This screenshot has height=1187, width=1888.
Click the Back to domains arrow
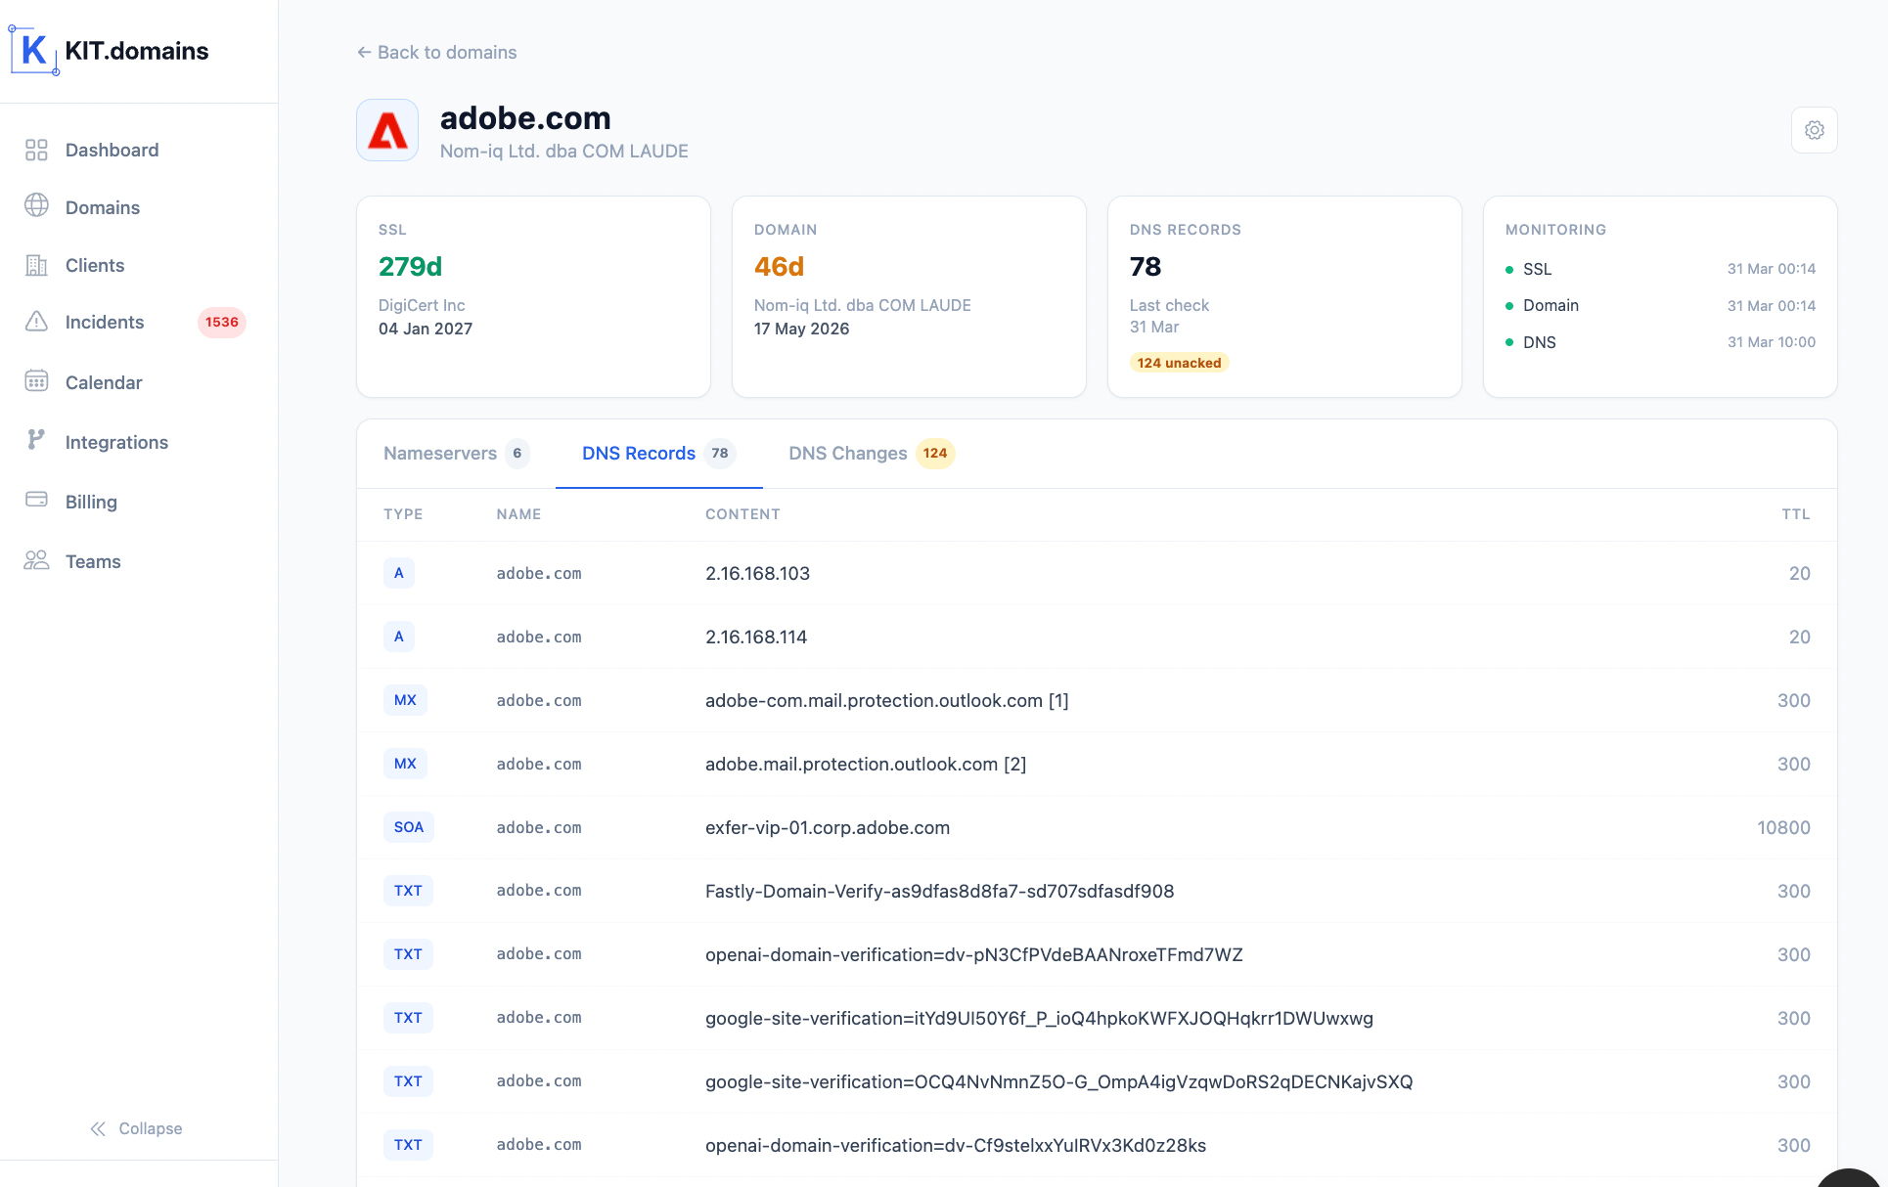point(364,52)
